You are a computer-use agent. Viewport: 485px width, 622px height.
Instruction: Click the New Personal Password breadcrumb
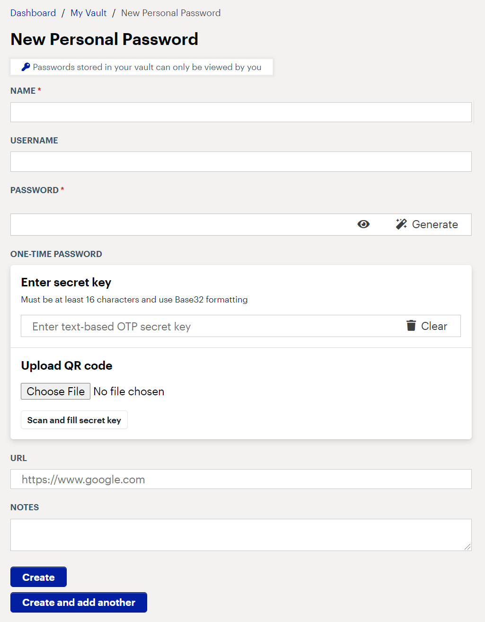[x=171, y=13]
